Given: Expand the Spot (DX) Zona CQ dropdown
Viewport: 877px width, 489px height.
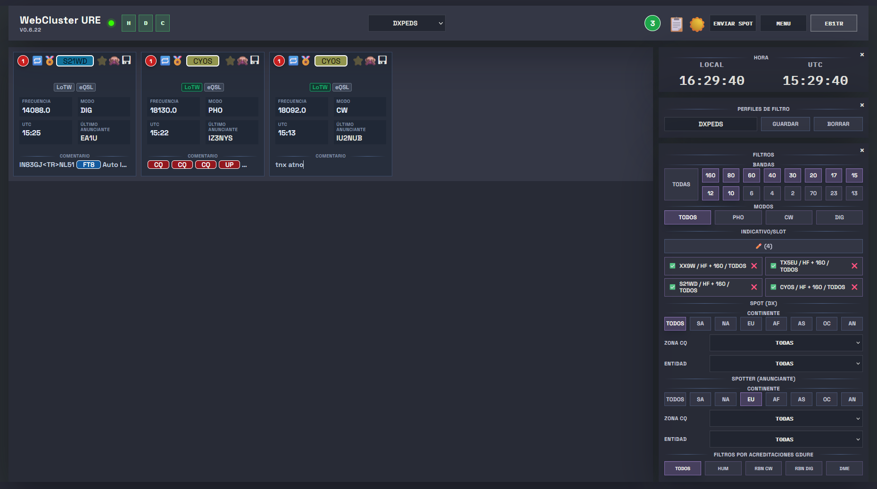Looking at the screenshot, I should 786,343.
